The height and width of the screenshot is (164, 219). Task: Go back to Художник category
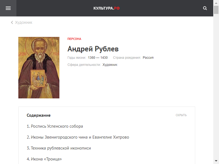24,22
